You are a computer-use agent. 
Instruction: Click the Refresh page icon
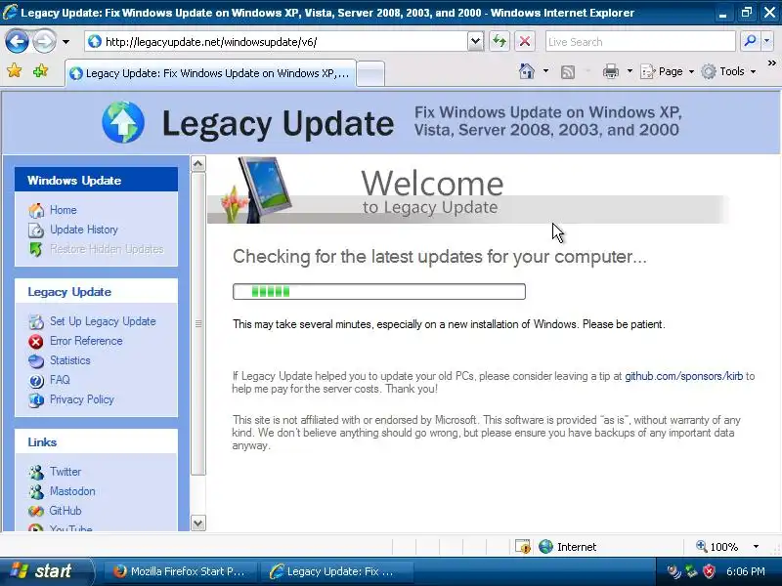pos(500,41)
